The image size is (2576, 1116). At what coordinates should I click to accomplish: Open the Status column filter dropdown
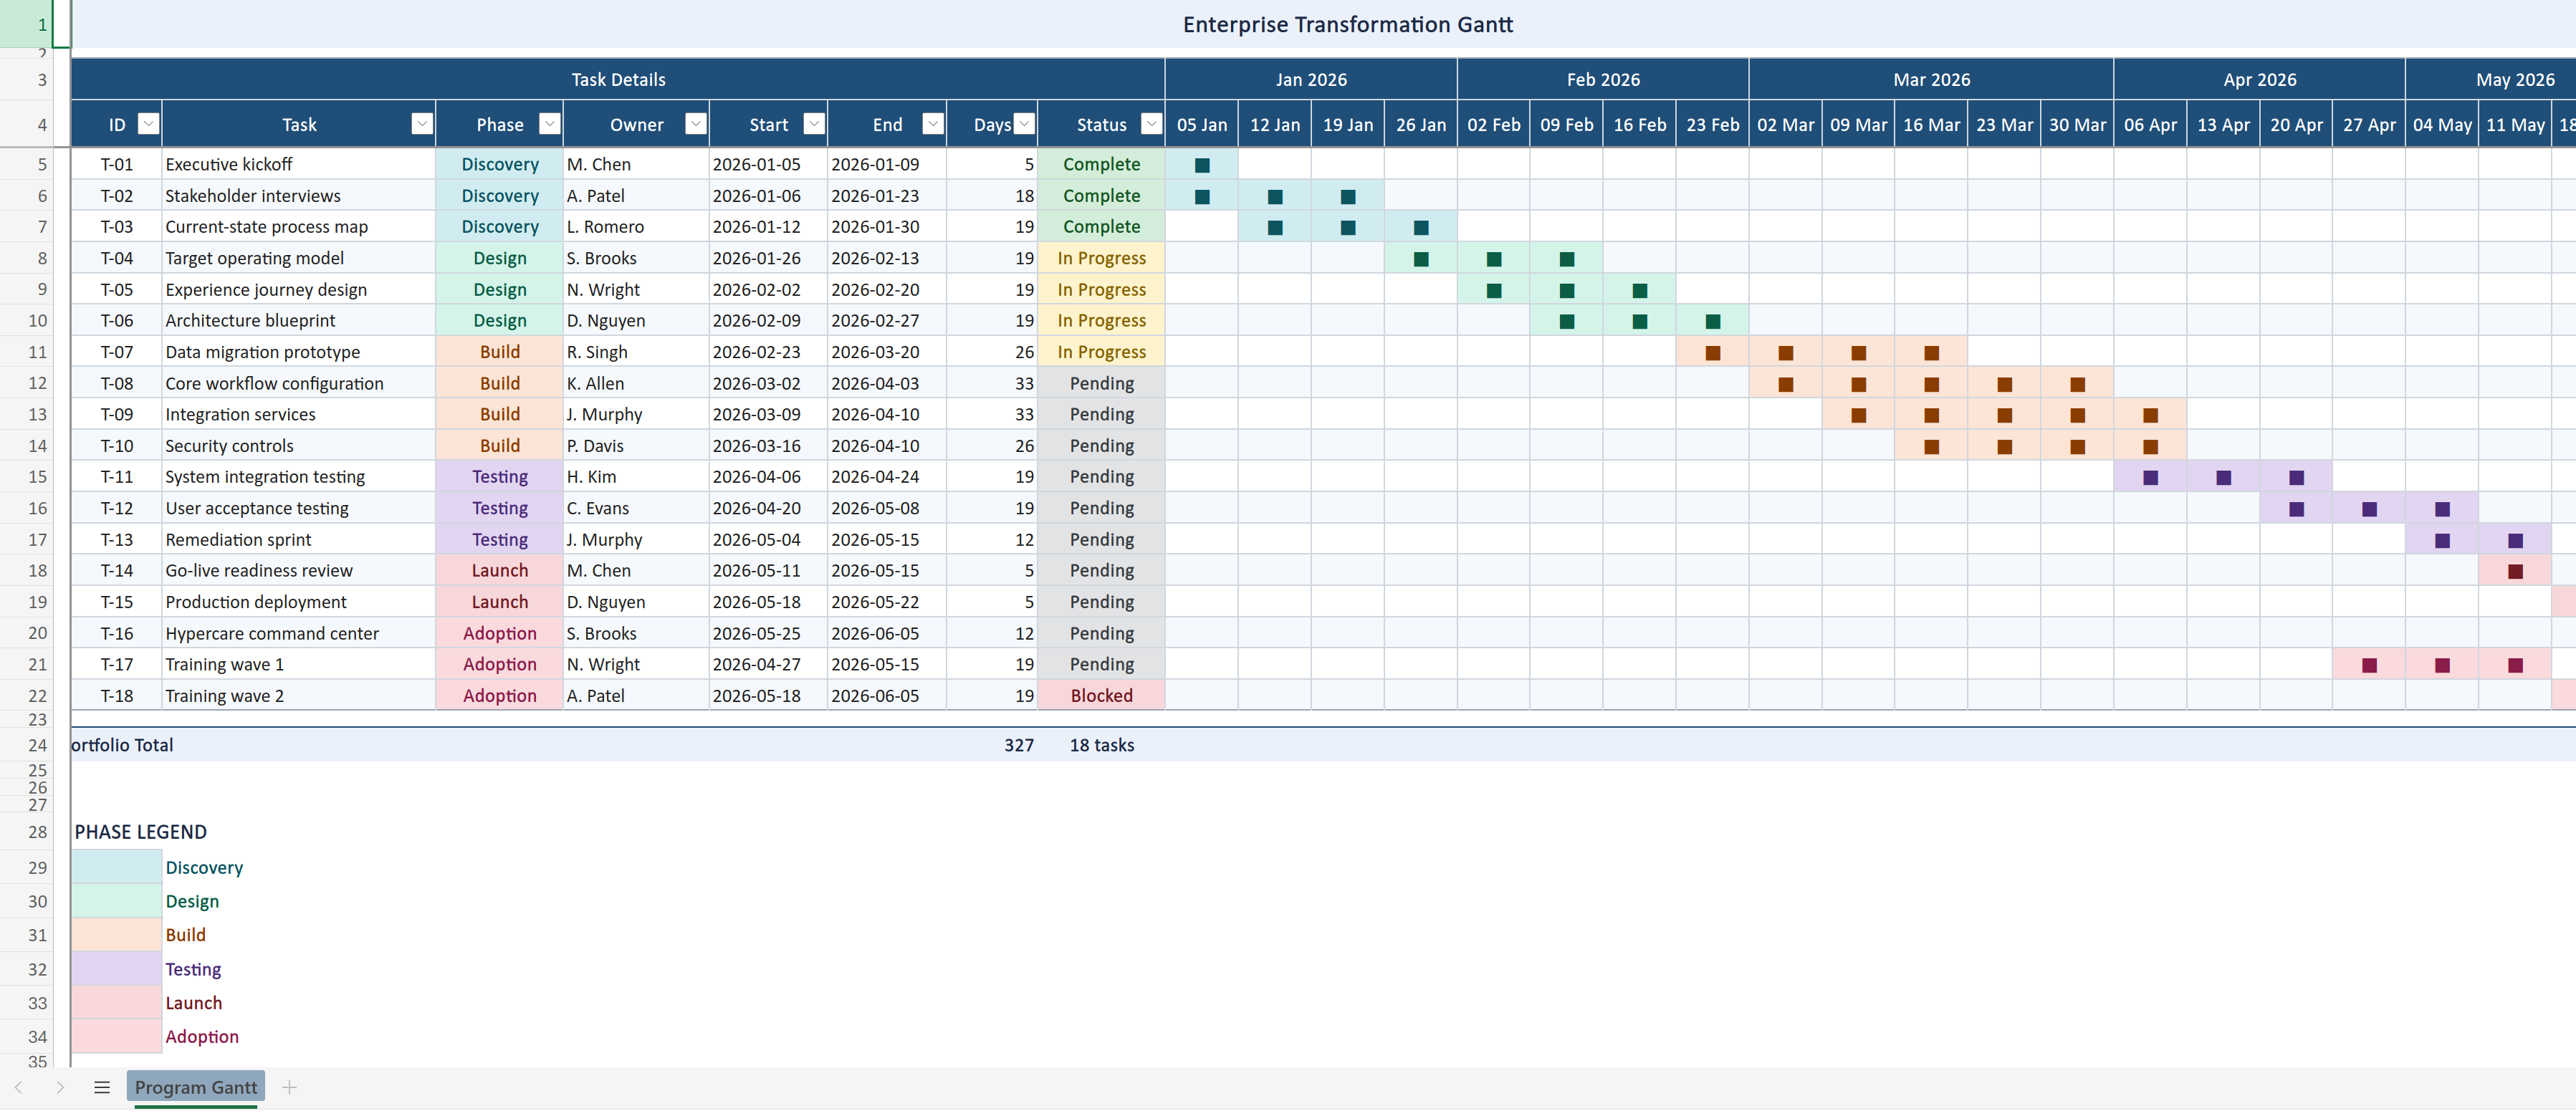tap(1152, 124)
